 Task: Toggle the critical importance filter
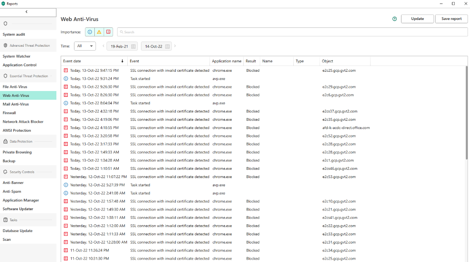click(108, 32)
